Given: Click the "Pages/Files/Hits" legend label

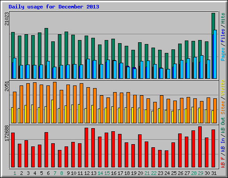Looking at the screenshot, I should (x=223, y=37).
